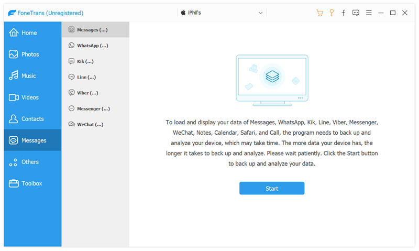419x251 pixels.
Task: Click the Videos camera icon in sidebar
Action: click(x=14, y=97)
